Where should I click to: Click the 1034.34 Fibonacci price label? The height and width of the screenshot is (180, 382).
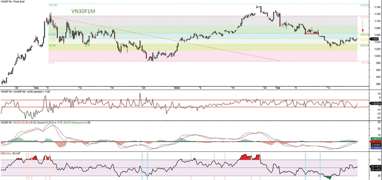click(364, 45)
